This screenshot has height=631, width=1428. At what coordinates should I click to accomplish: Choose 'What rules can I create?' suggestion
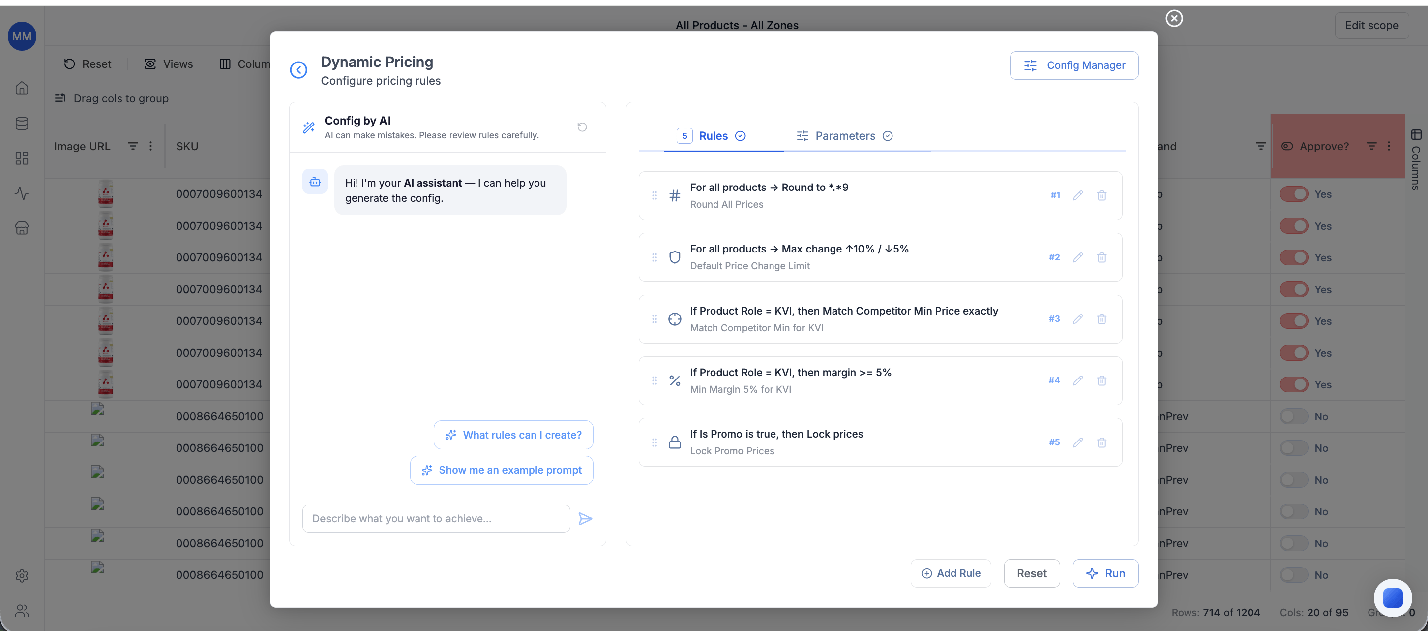513,435
